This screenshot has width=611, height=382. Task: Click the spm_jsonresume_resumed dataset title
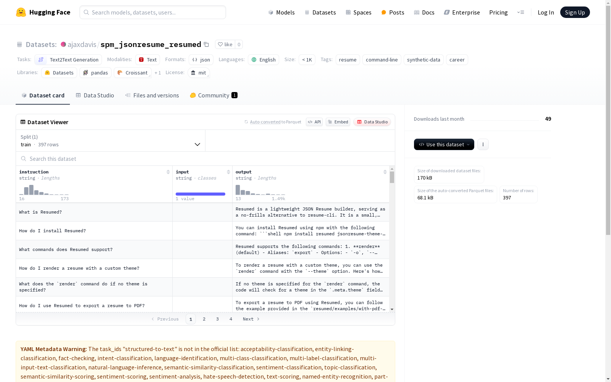click(151, 44)
